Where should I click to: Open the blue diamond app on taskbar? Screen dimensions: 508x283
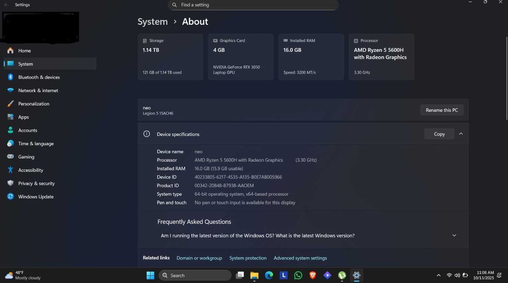pos(327,275)
